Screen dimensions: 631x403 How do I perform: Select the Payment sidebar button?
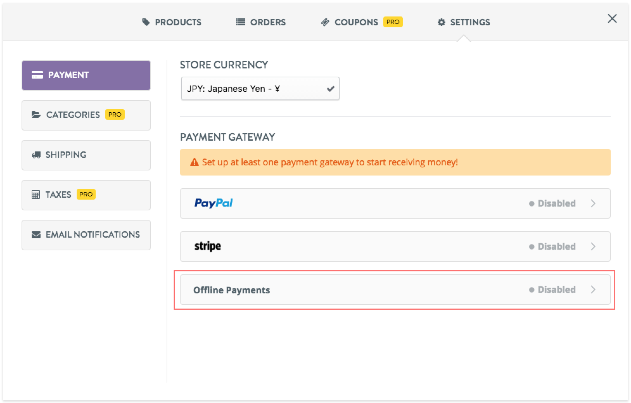pyautogui.click(x=86, y=75)
